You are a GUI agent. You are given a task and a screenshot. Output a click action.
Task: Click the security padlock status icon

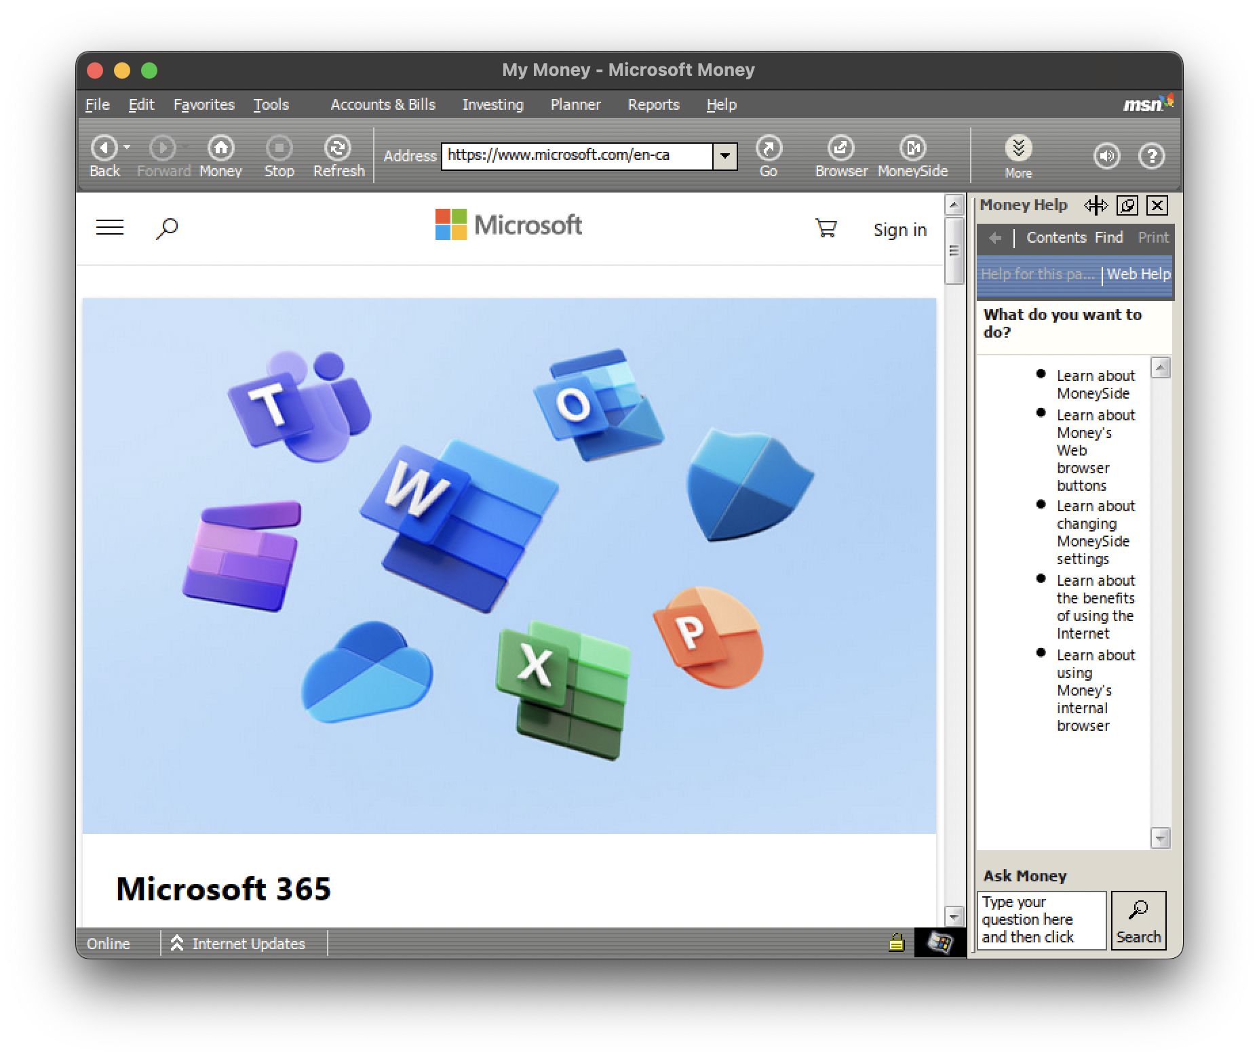[x=897, y=942]
